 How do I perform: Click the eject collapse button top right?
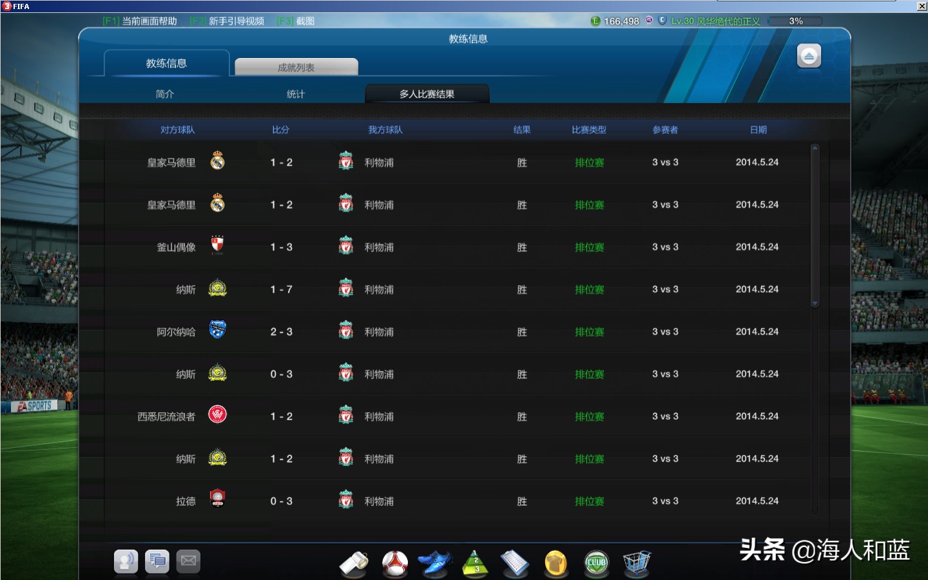[x=809, y=56]
